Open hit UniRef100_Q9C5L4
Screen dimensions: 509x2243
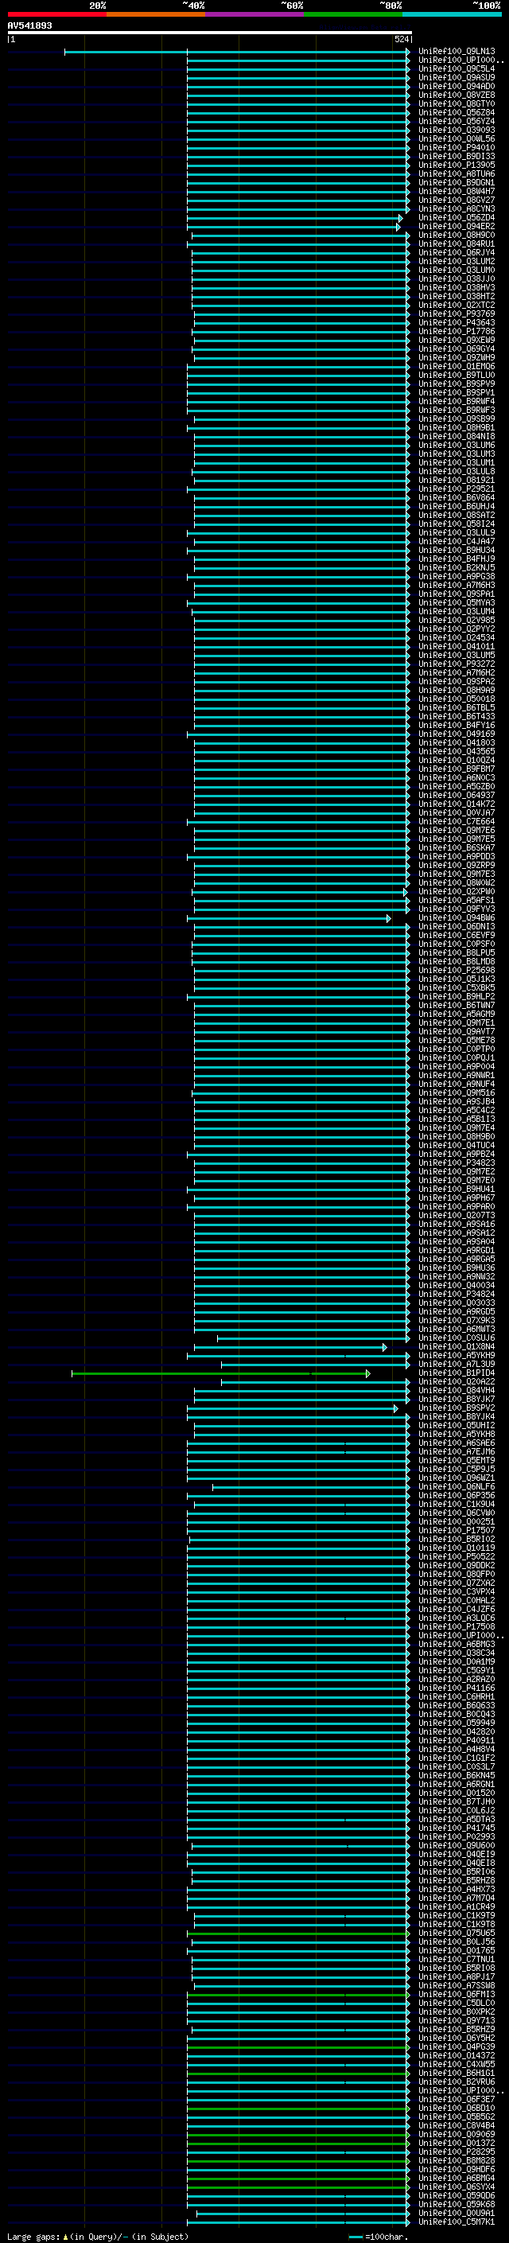[x=456, y=68]
